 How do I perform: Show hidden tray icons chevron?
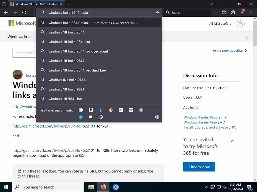coord(207,187)
